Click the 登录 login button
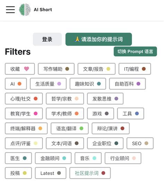This screenshot has height=189, width=164. (47, 39)
